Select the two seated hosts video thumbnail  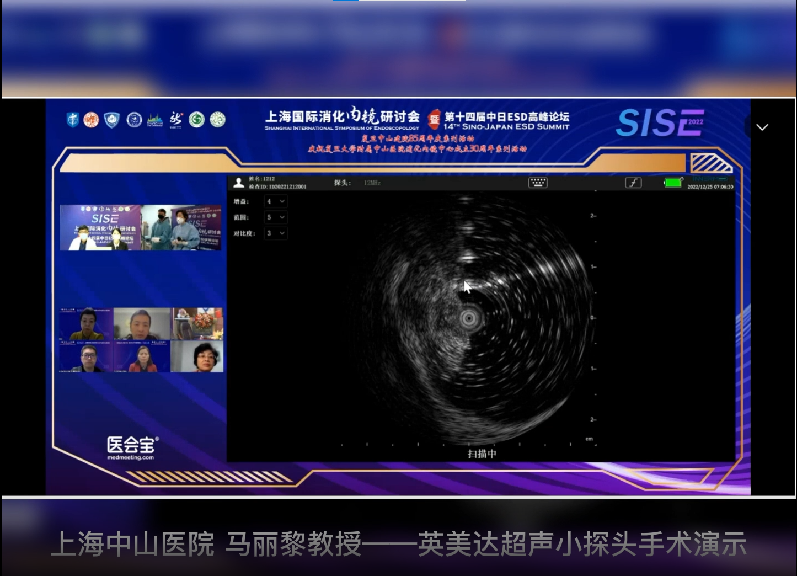(100, 228)
